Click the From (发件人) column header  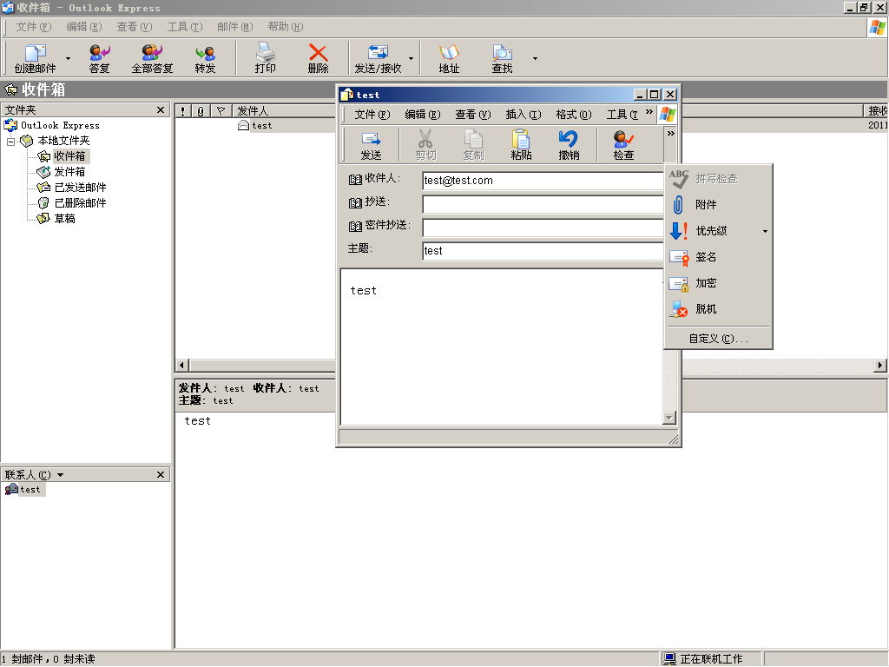click(x=284, y=110)
